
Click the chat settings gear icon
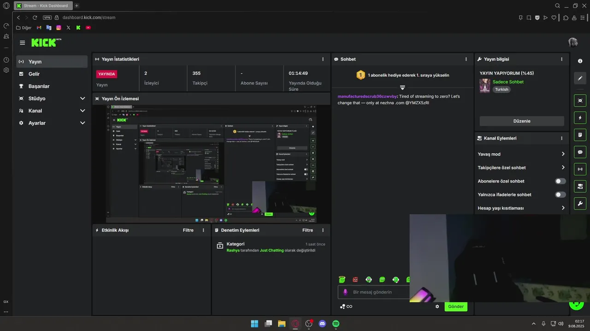437,307
